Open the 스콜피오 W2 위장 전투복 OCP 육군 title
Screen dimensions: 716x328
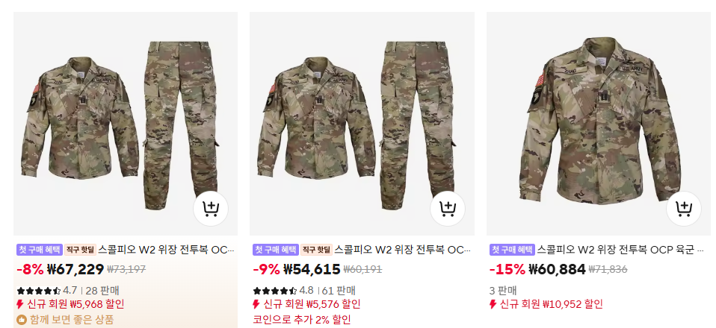click(x=620, y=250)
